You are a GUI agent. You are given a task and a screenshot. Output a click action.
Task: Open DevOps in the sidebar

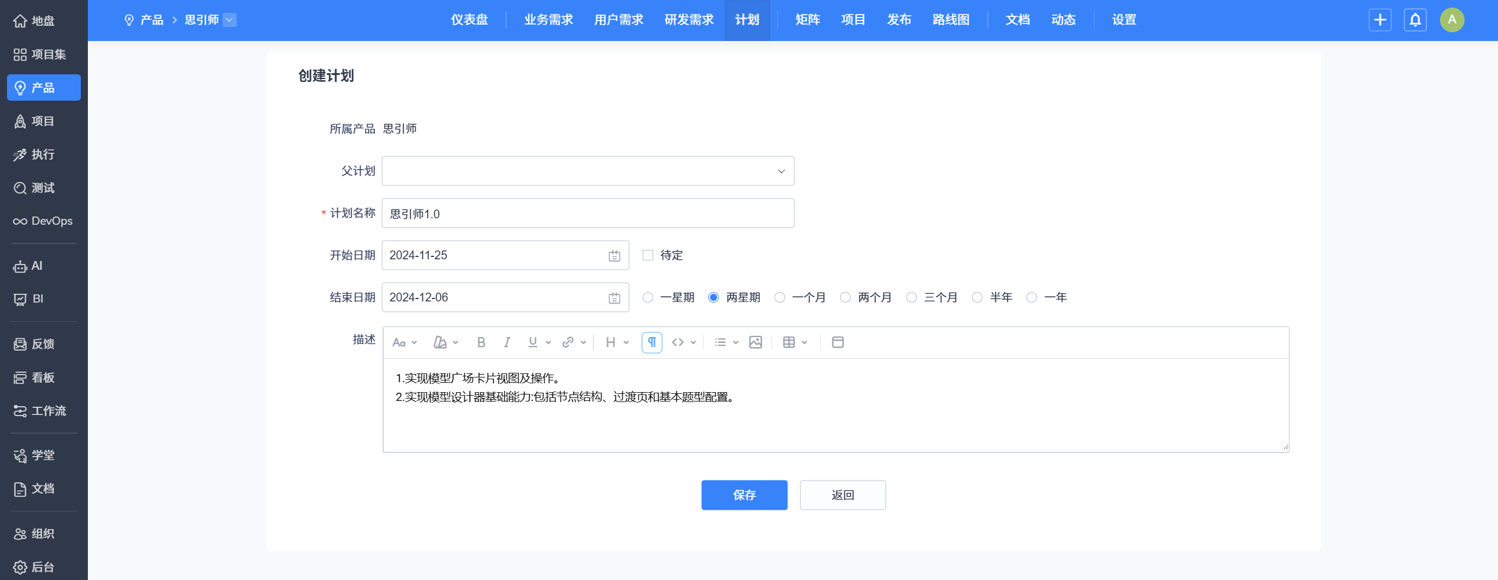pos(44,221)
